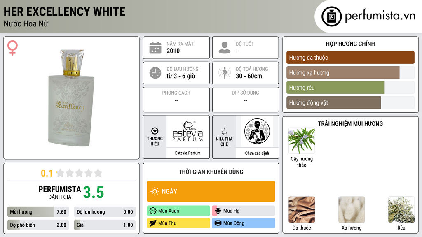Image resolution: width=422 pixels, height=237 pixels.
Task: Click the PERFUMISTA ĐÁNH GIÁ label
Action: click(x=60, y=193)
